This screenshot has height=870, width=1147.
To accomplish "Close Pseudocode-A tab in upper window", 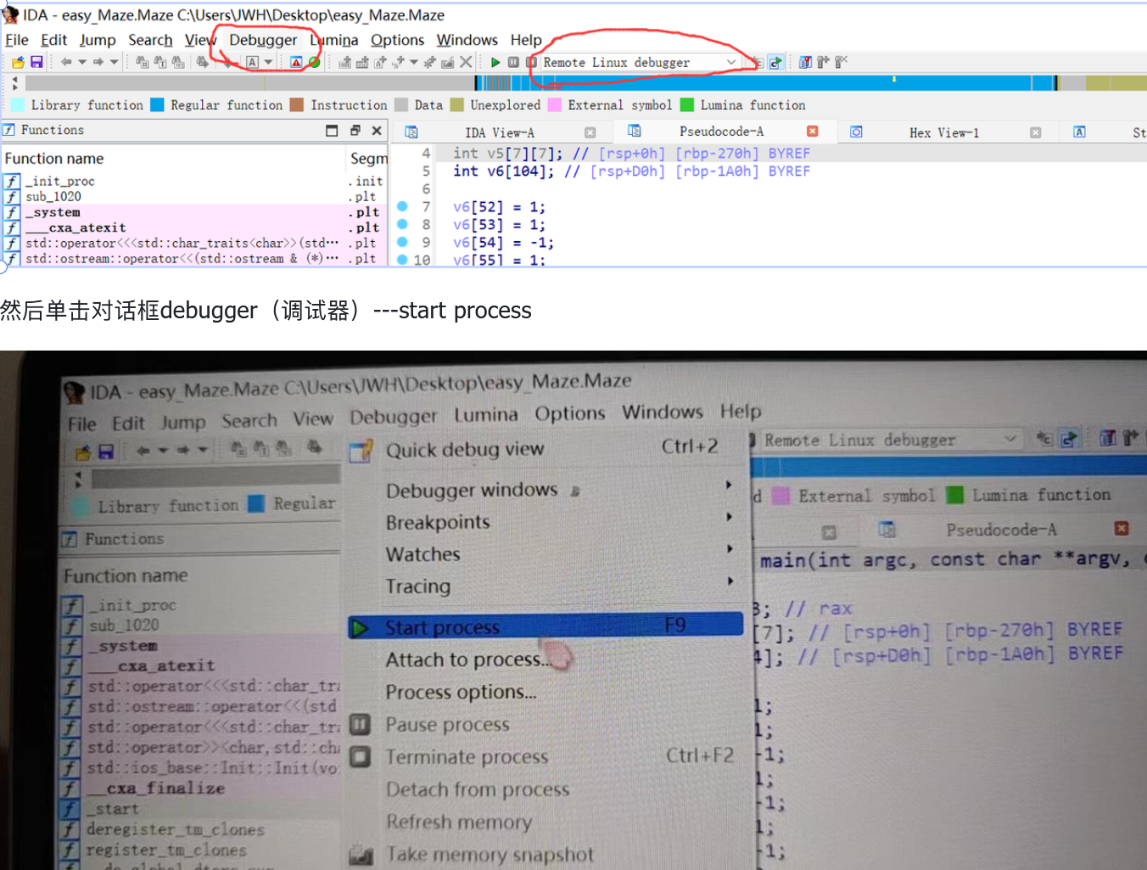I will point(812,131).
